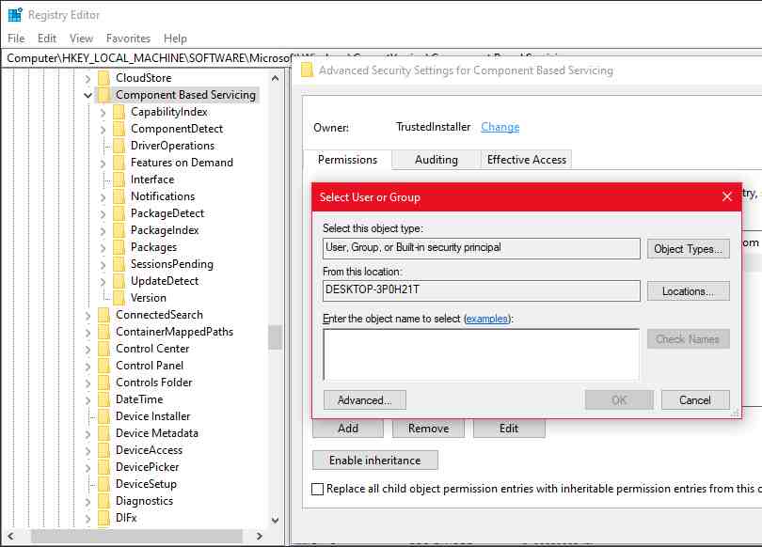
Task: Click the Advanced Security Settings title folder icon
Action: click(307, 70)
